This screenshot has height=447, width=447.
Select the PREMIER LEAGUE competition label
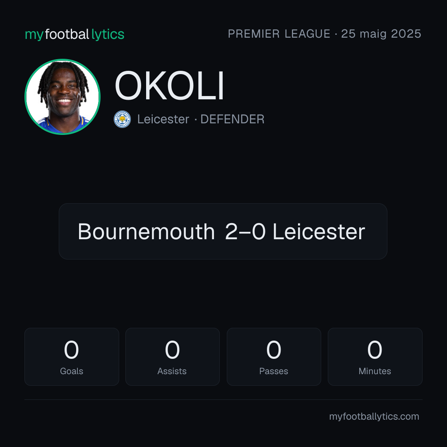point(279,34)
